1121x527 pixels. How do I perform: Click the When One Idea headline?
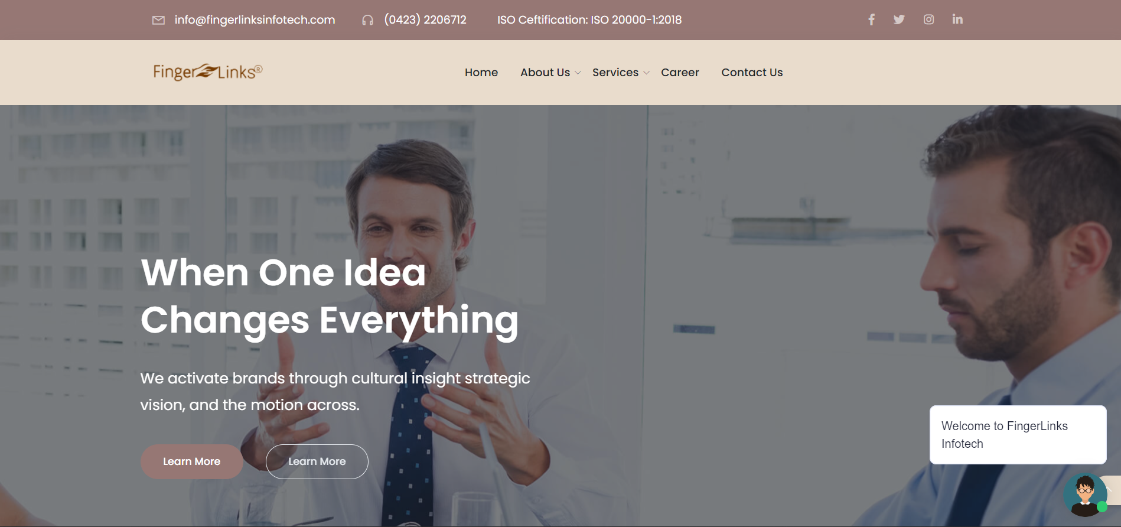point(283,272)
